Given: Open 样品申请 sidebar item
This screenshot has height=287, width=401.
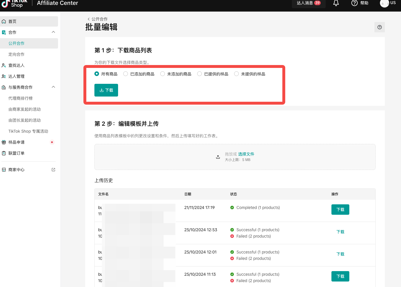Looking at the screenshot, I should tap(16, 142).
